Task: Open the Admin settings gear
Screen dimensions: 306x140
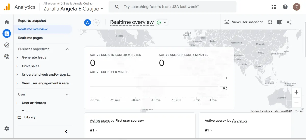Action: tap(7, 129)
